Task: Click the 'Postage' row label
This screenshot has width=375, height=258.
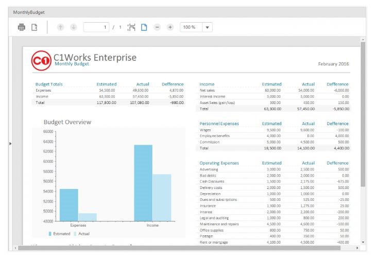Action: pyautogui.click(x=206, y=236)
